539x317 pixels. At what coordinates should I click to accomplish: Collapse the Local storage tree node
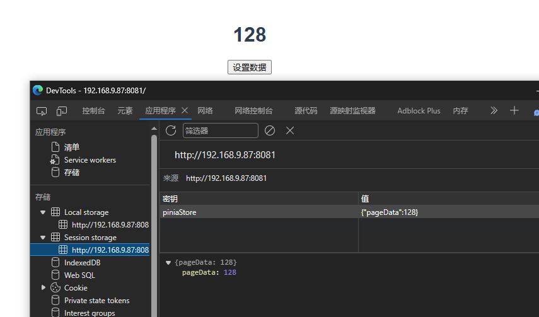coord(43,212)
